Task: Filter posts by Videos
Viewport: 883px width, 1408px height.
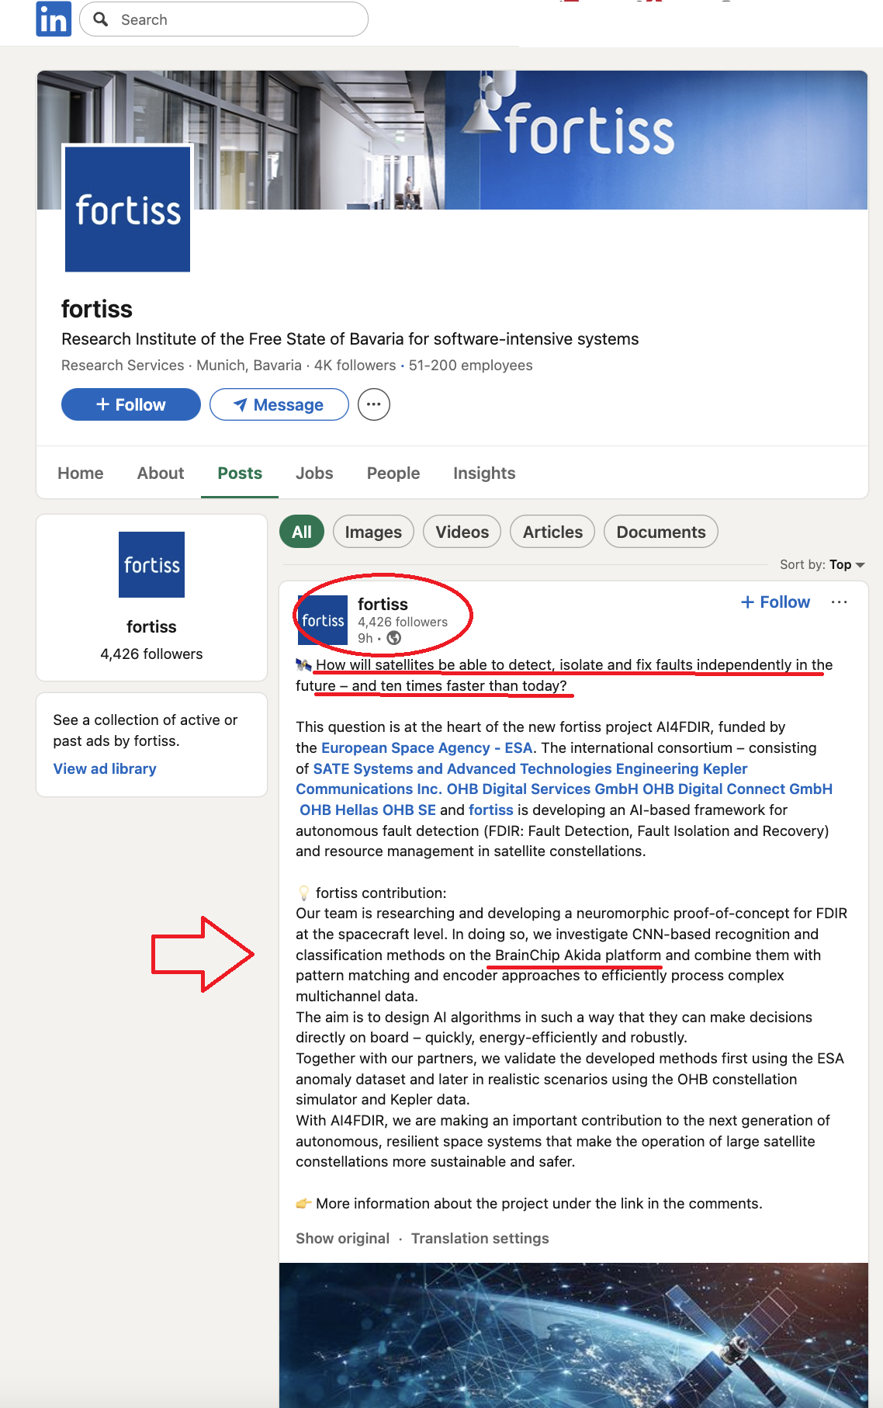Action: 462,532
